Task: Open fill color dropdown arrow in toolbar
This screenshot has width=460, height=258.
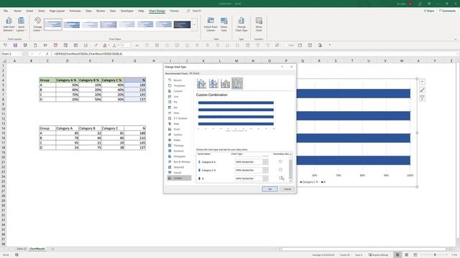Action: pyautogui.click(x=109, y=45)
